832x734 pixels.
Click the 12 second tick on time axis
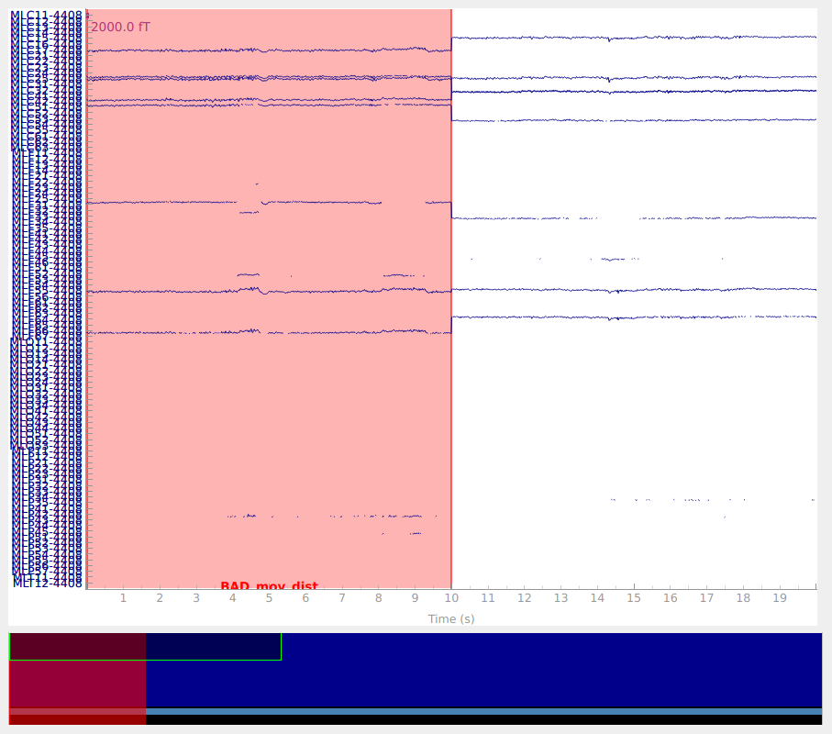(524, 598)
